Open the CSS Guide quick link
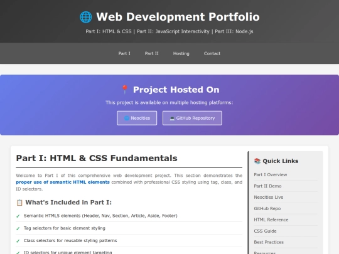This screenshot has height=254, width=339. [x=265, y=231]
